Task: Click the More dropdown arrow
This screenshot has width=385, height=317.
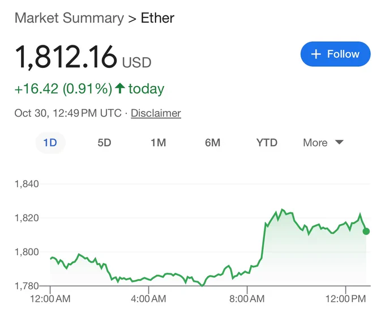Action: coord(339,142)
